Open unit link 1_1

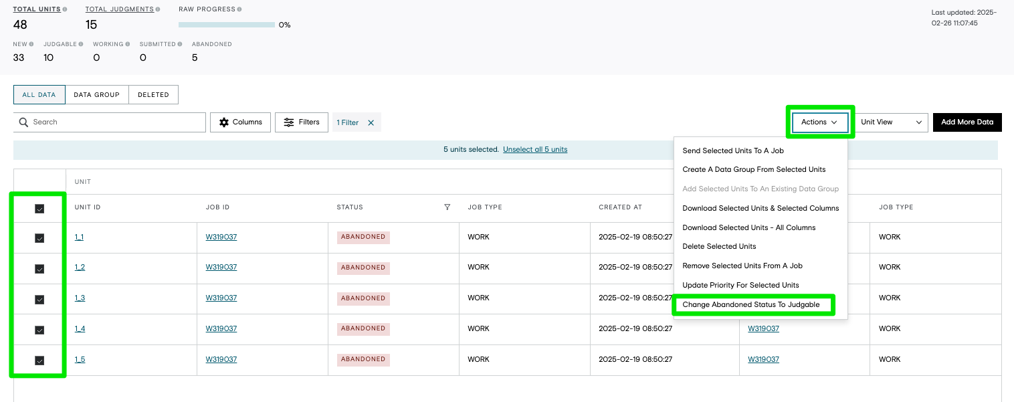[79, 237]
